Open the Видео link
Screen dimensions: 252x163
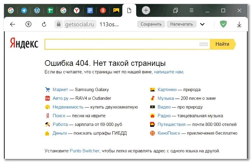coord(164,107)
